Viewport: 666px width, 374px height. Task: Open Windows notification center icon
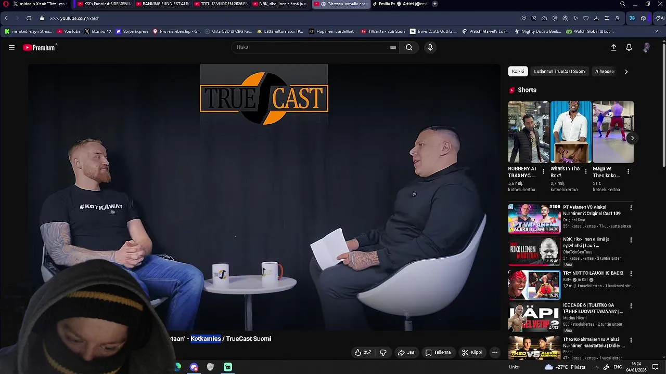coord(656,367)
